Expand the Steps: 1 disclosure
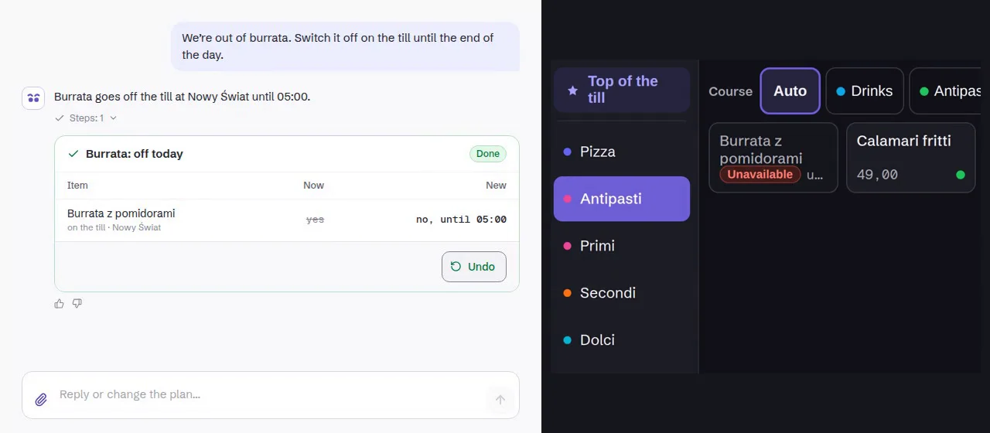990x433 pixels. point(86,118)
